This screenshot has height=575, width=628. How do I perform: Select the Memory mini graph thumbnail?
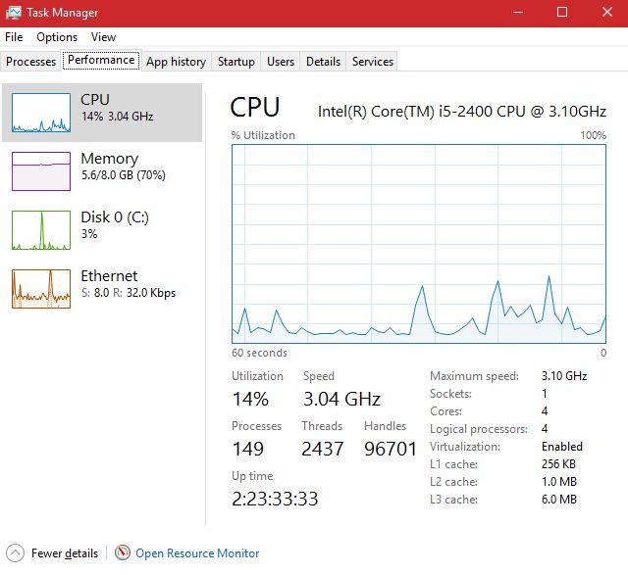coord(41,171)
